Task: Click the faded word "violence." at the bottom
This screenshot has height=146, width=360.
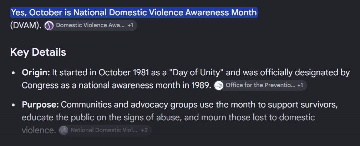Action: tap(39, 130)
